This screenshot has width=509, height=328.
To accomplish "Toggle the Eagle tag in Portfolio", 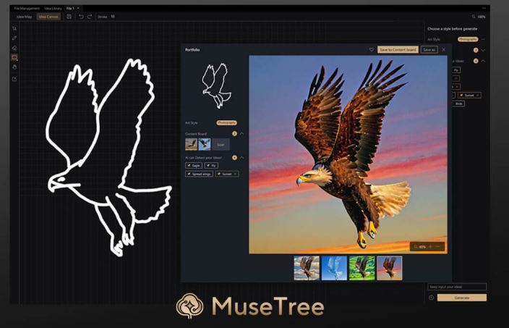I will pyautogui.click(x=193, y=165).
